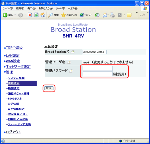Open ログ情報転送 sidebar link
This screenshot has width=150, height=144.
tap(16, 109)
